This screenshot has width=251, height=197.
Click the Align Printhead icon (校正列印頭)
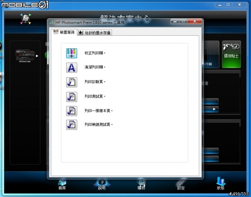pyautogui.click(x=71, y=53)
